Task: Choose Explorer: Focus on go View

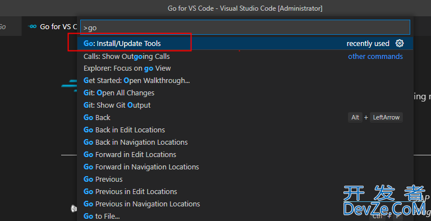Action: point(245,68)
